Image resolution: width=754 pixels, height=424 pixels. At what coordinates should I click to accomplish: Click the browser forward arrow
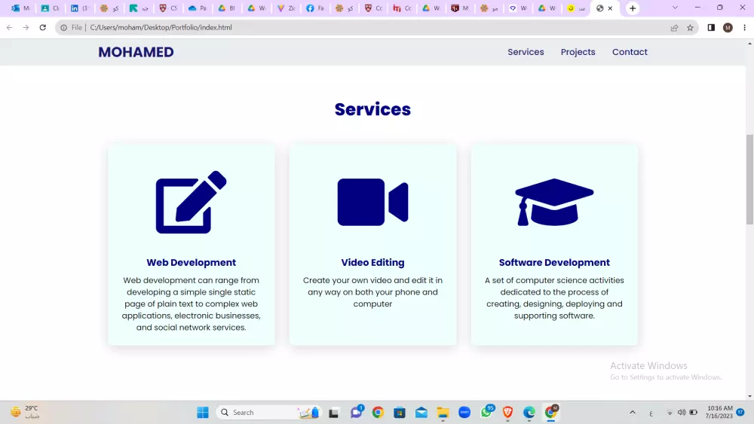pos(26,27)
